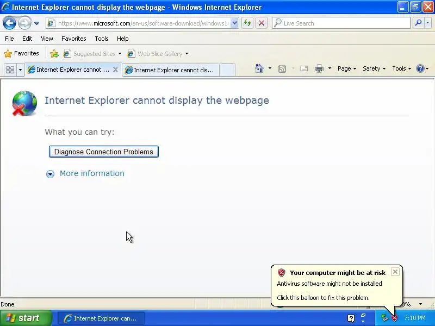The height and width of the screenshot is (326, 435).
Task: Open the File menu
Action: 9,39
